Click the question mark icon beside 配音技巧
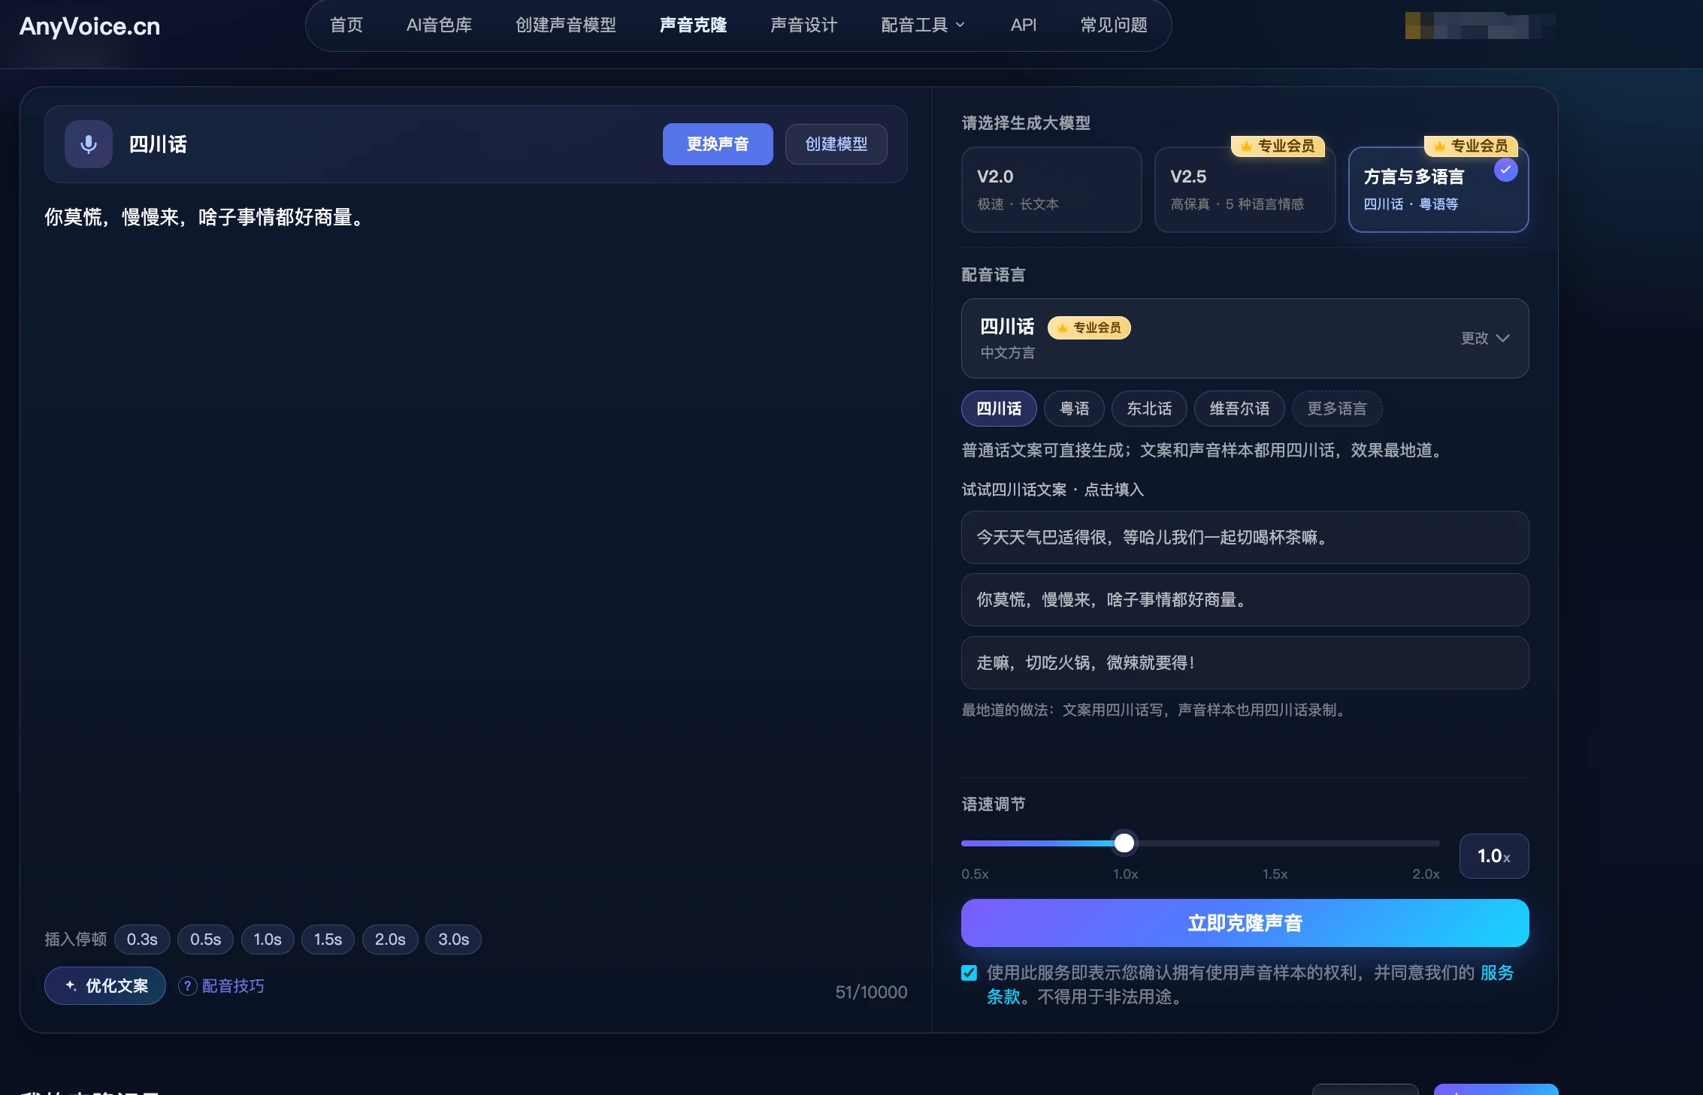1703x1095 pixels. pyautogui.click(x=188, y=986)
